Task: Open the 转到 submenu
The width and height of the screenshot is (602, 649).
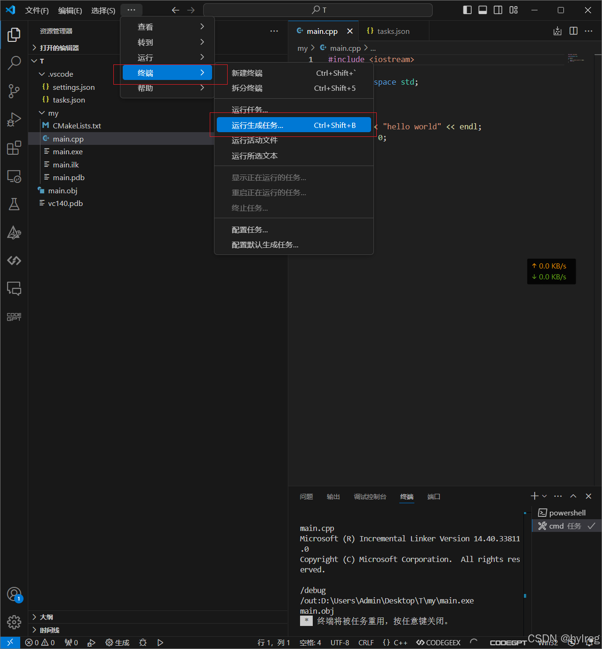Action: (x=167, y=42)
